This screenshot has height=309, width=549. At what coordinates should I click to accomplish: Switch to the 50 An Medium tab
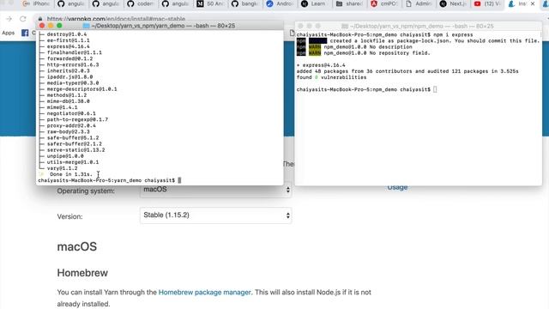tap(210, 3)
